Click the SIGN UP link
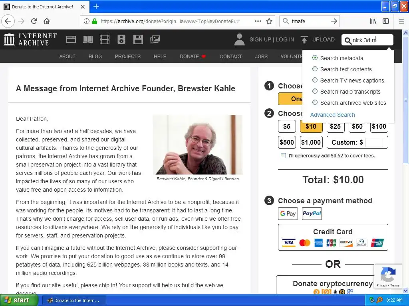This screenshot has width=409, height=306. point(260,39)
